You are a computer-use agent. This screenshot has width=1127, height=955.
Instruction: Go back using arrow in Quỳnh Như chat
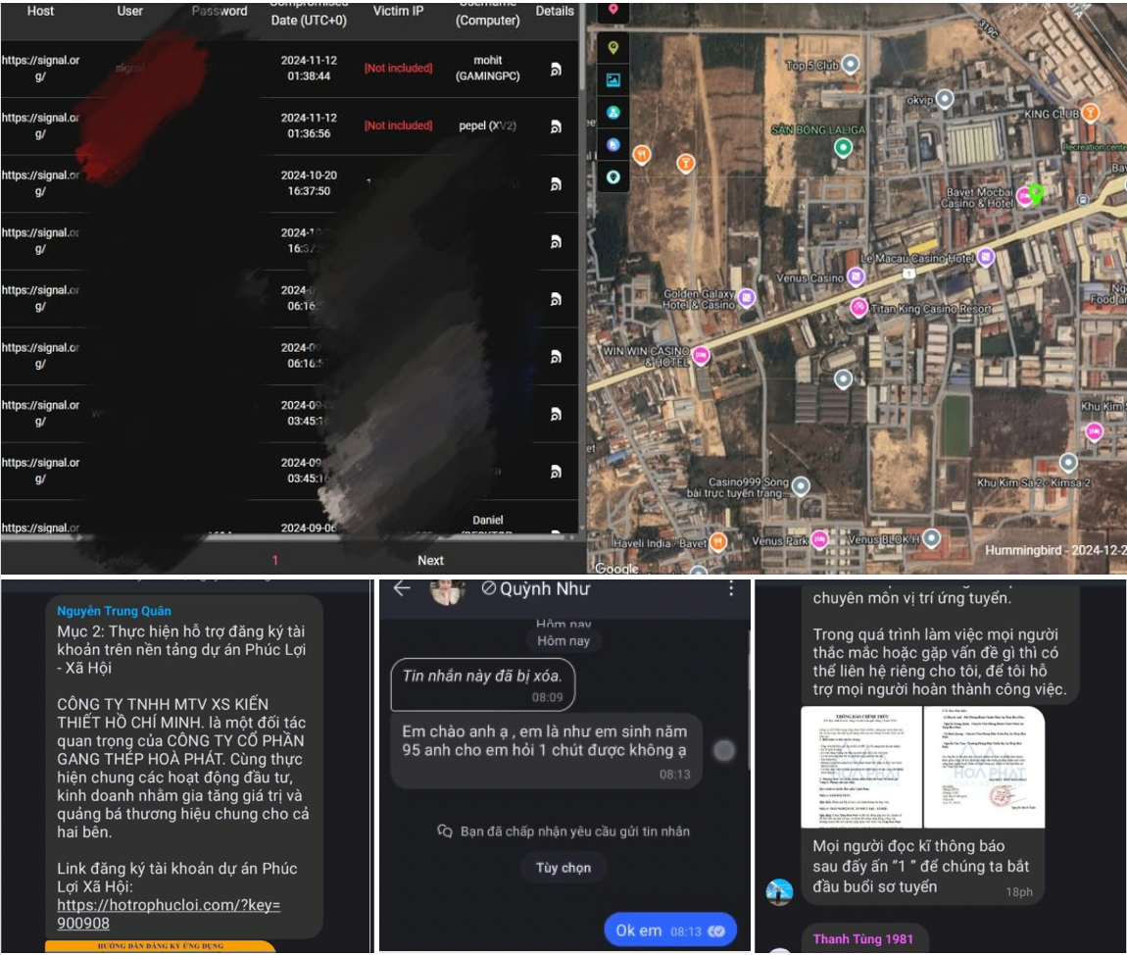[402, 588]
